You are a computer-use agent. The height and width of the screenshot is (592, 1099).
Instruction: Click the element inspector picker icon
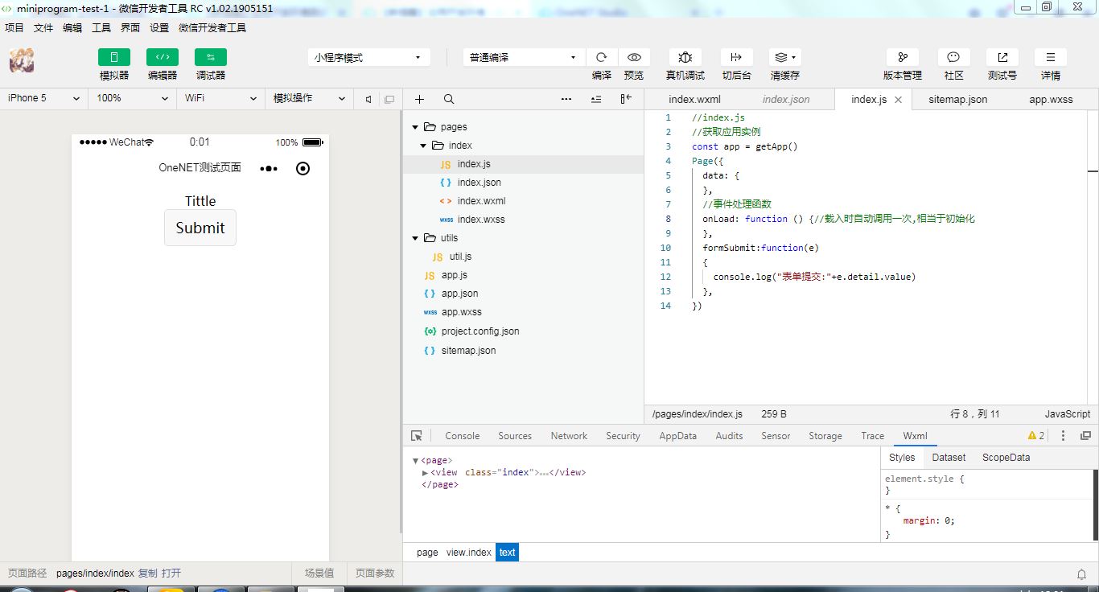(416, 436)
